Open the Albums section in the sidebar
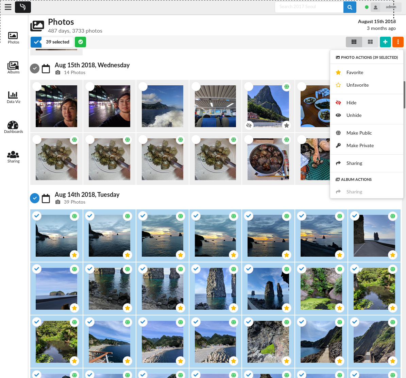The image size is (406, 378). (x=13, y=67)
